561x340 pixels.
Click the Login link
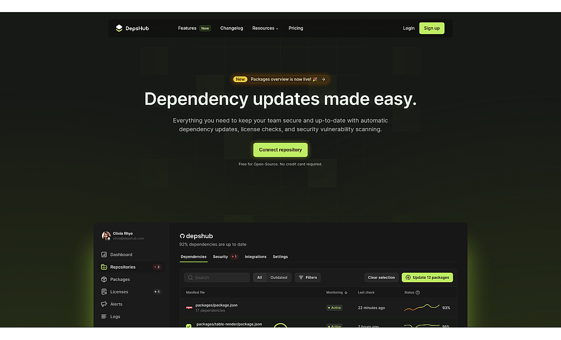(x=409, y=28)
